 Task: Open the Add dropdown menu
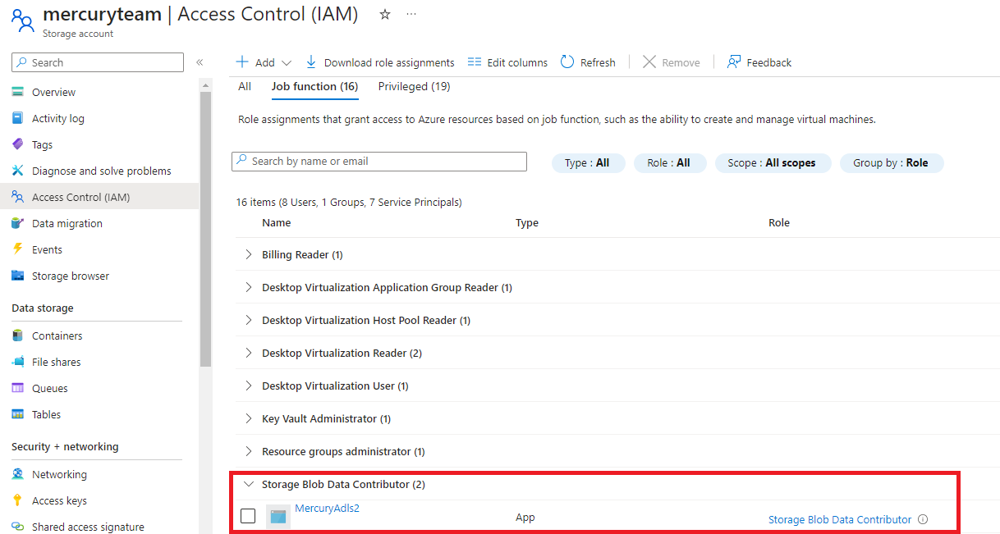click(x=264, y=62)
